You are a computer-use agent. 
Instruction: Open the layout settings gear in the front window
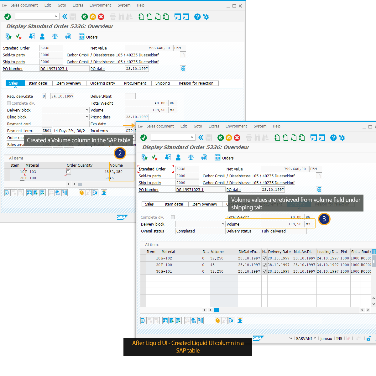[x=342, y=138]
